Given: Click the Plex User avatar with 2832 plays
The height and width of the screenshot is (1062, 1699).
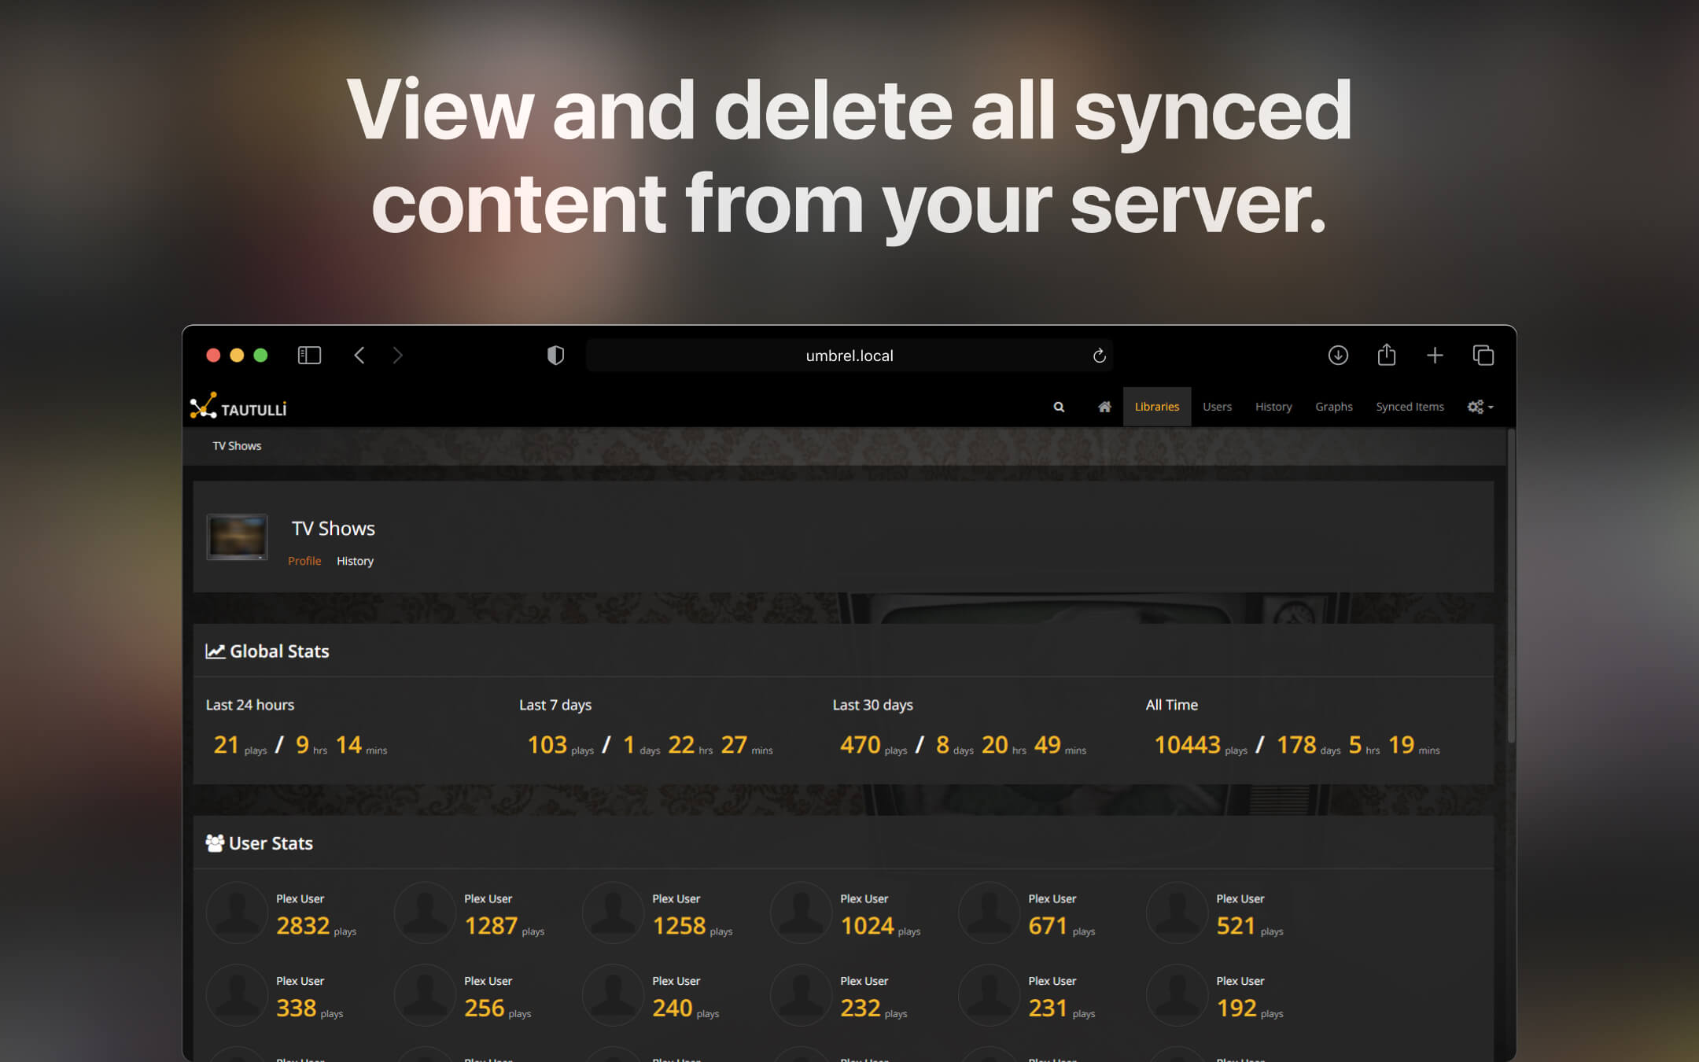Looking at the screenshot, I should (237, 913).
